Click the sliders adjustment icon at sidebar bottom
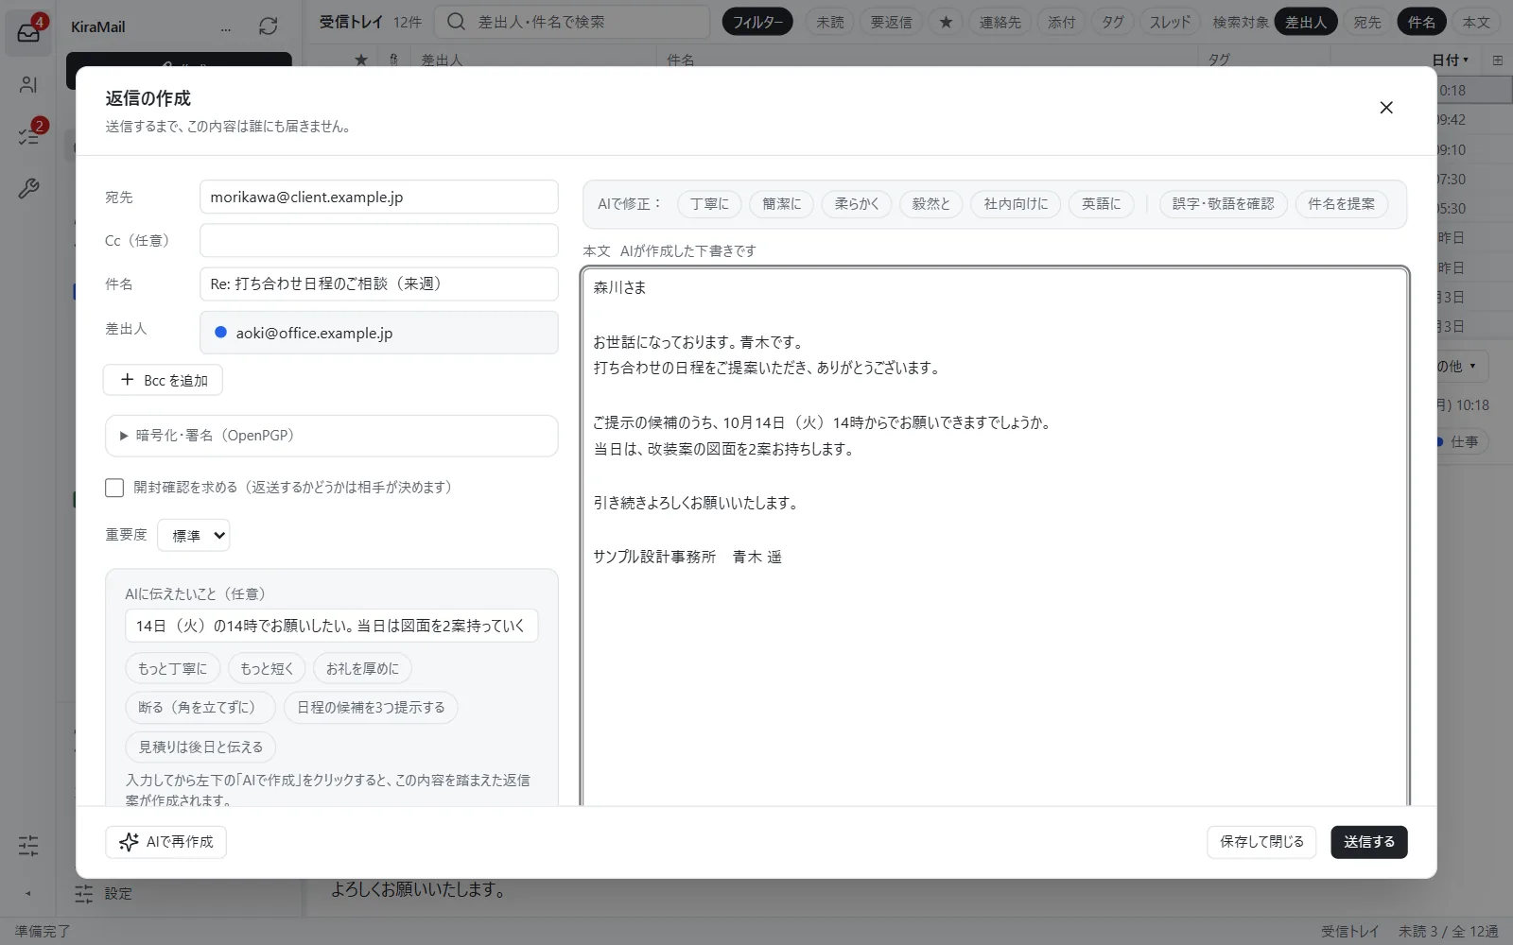The height and width of the screenshot is (945, 1513). tap(28, 846)
